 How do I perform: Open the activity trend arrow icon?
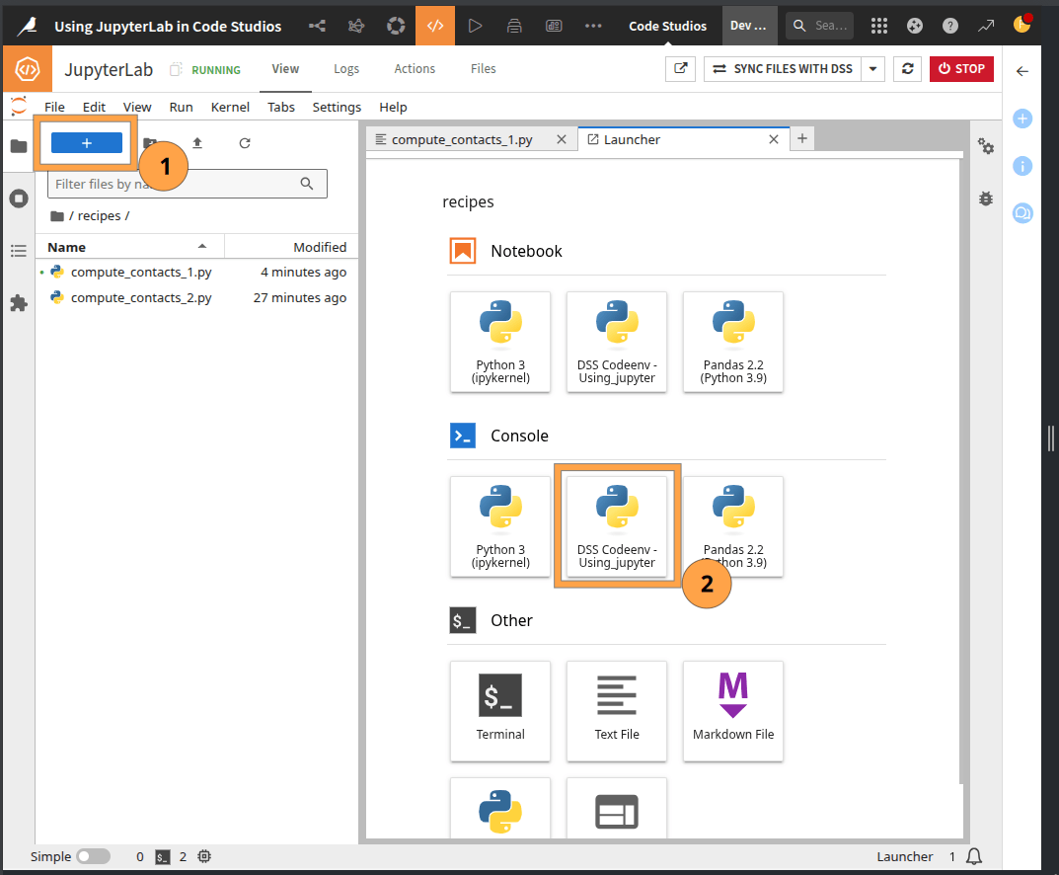(985, 26)
